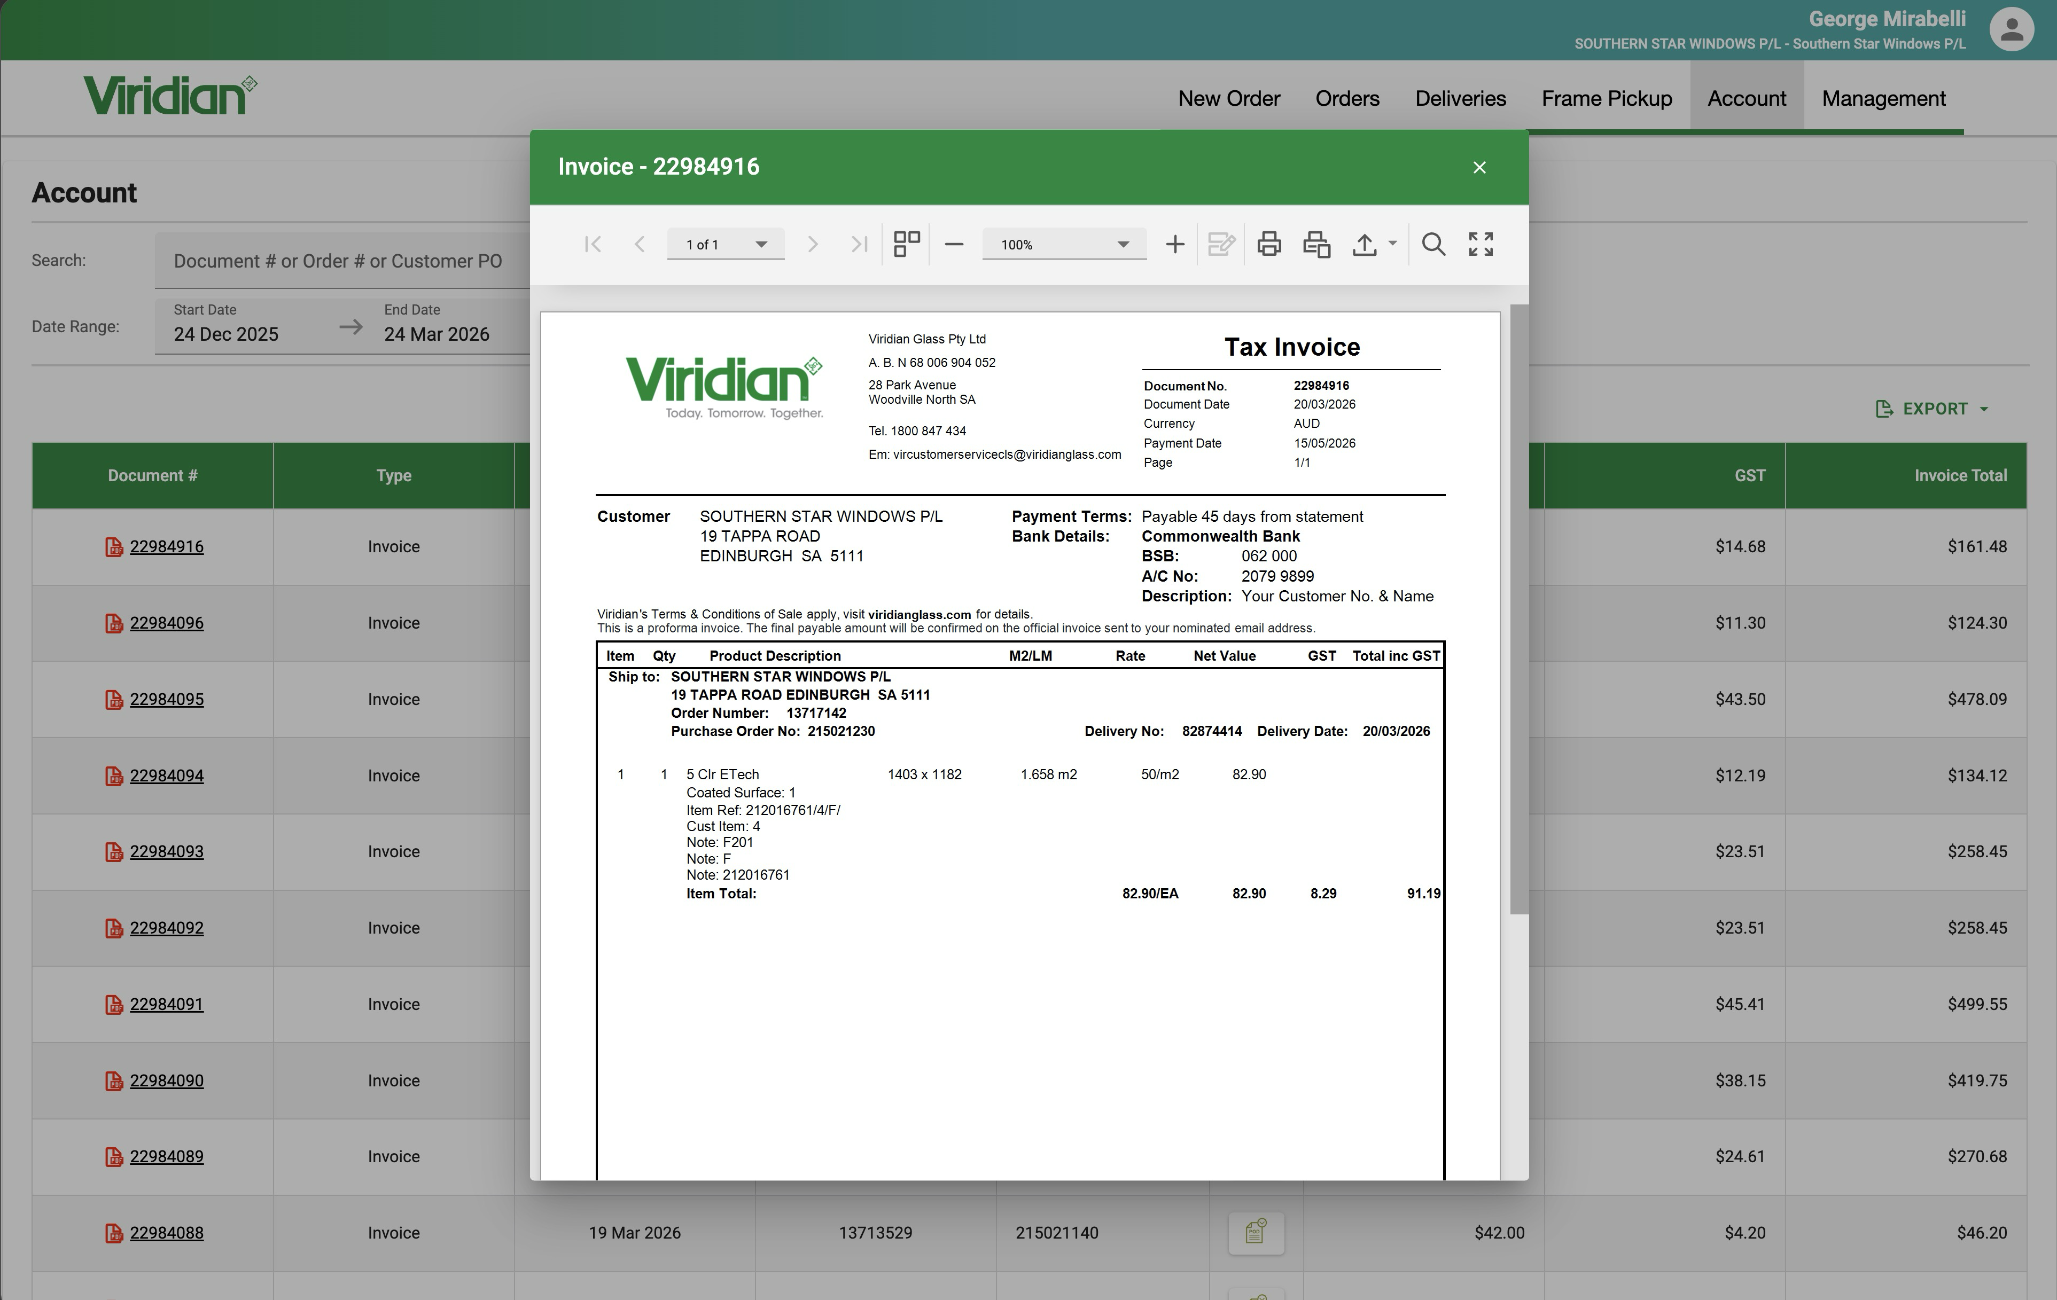Toggle page thumbnails view icon
Screen dimensions: 2057x1300
click(906, 244)
